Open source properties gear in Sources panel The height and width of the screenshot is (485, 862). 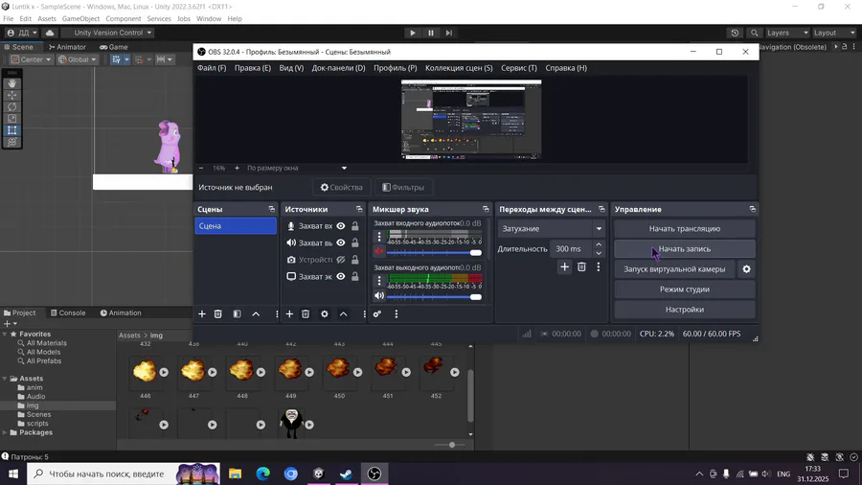click(x=325, y=314)
